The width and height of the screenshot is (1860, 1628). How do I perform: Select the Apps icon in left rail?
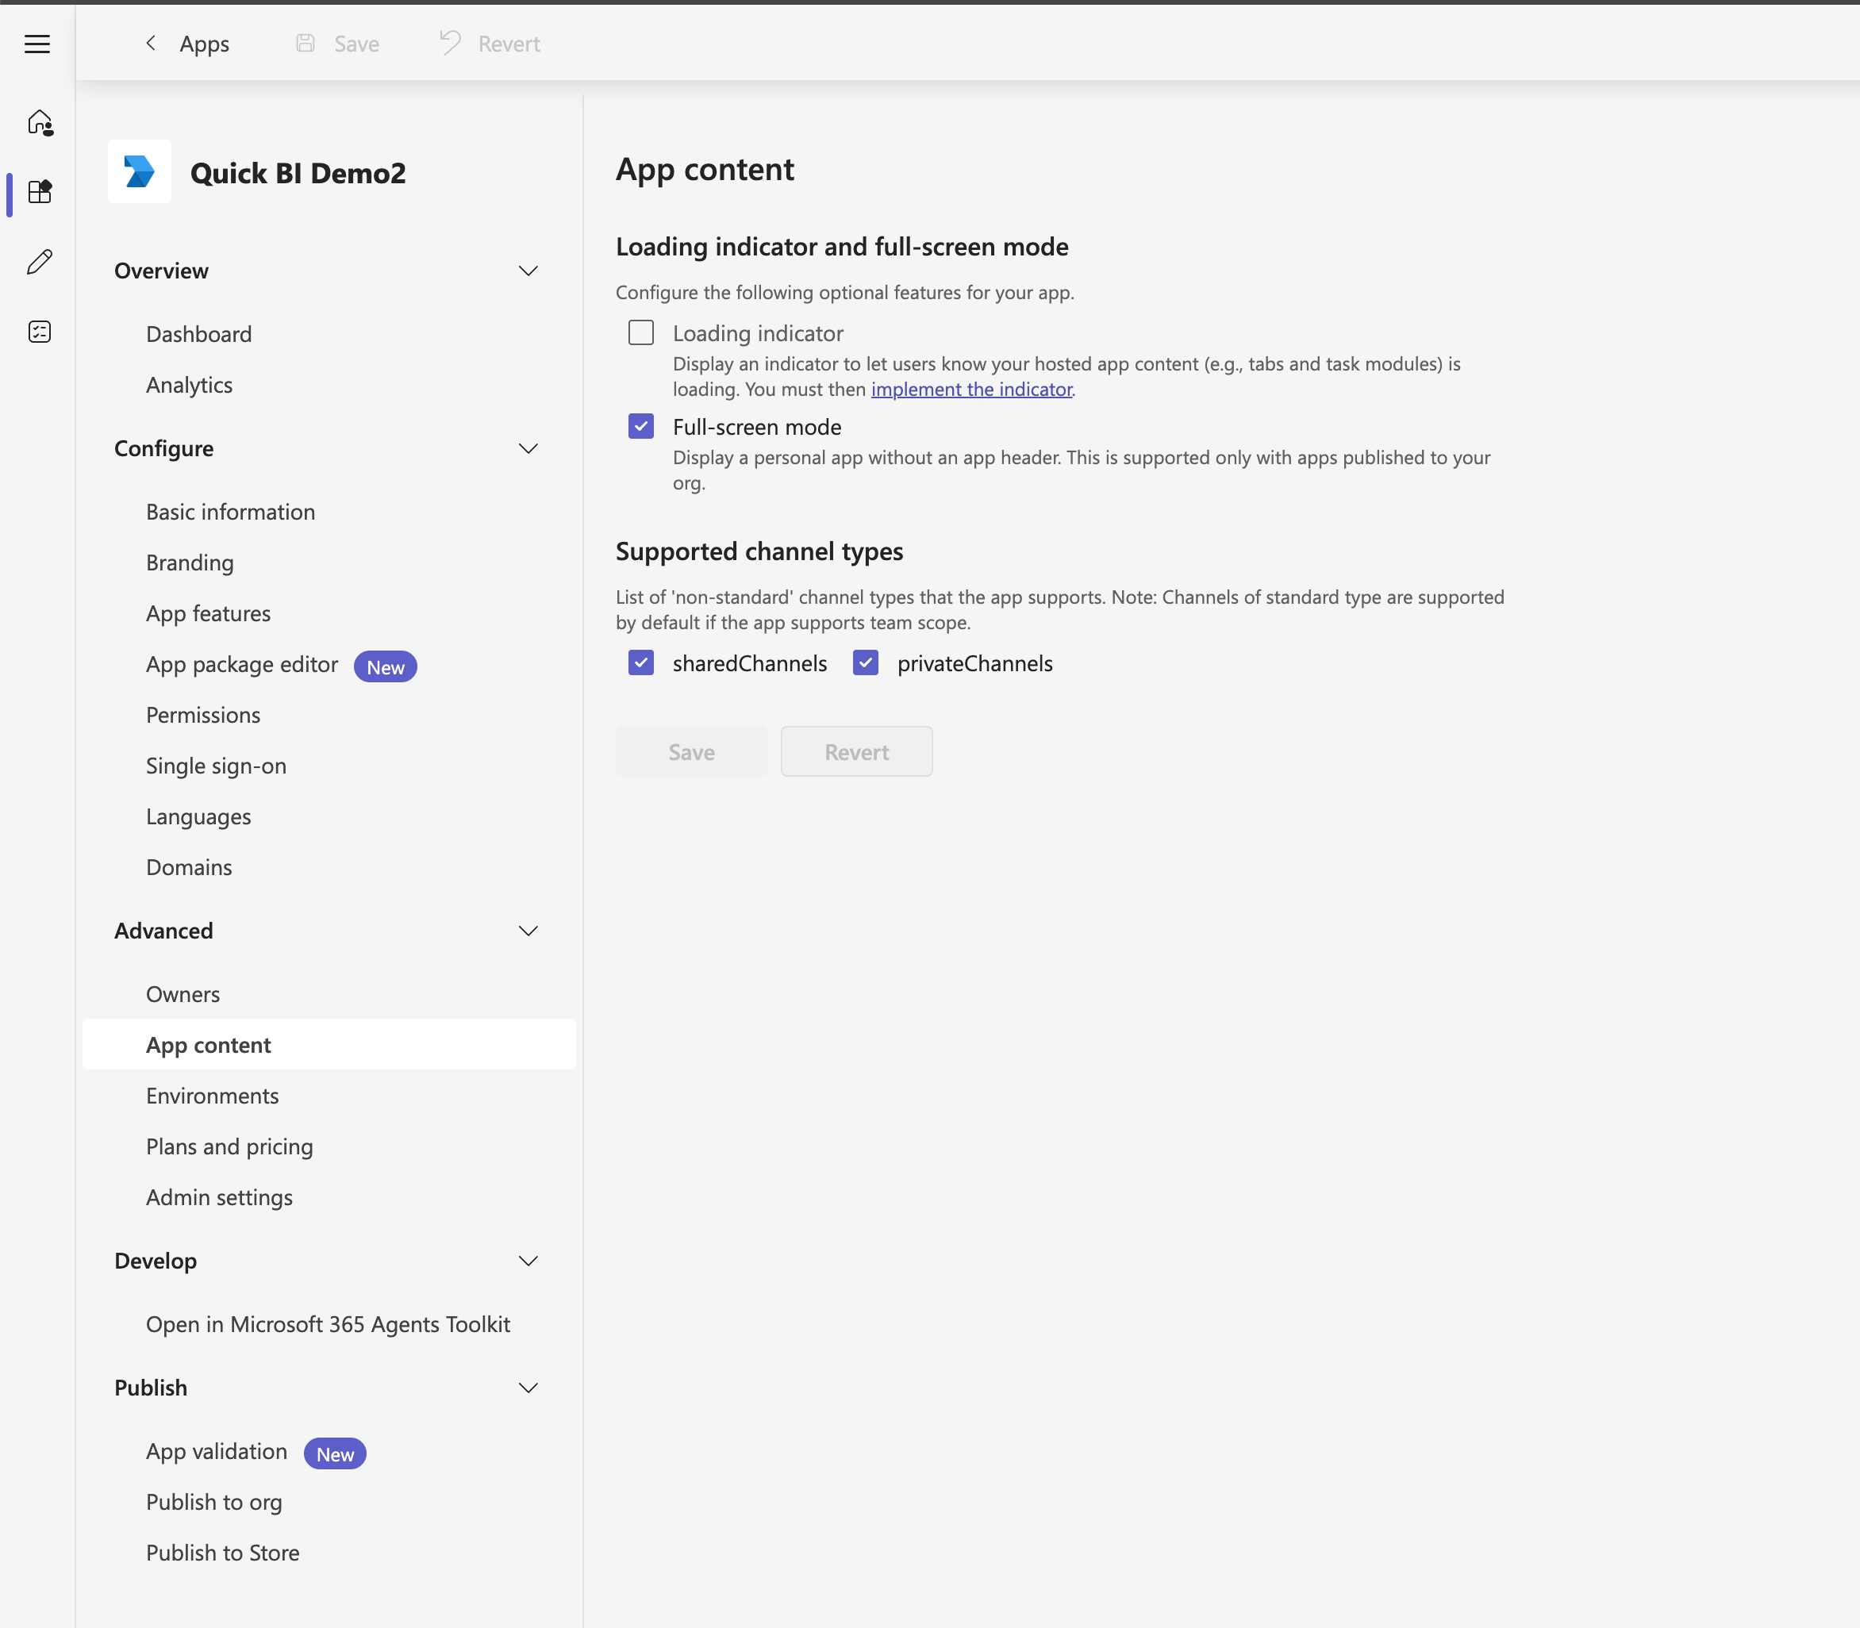pyautogui.click(x=40, y=192)
